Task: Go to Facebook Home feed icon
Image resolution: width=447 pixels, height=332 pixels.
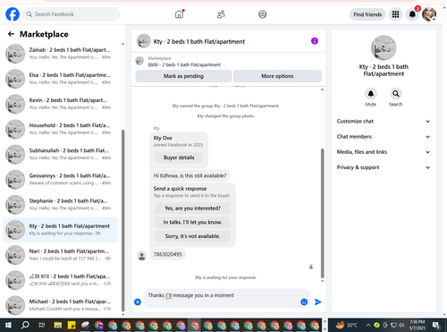Action: (x=179, y=14)
